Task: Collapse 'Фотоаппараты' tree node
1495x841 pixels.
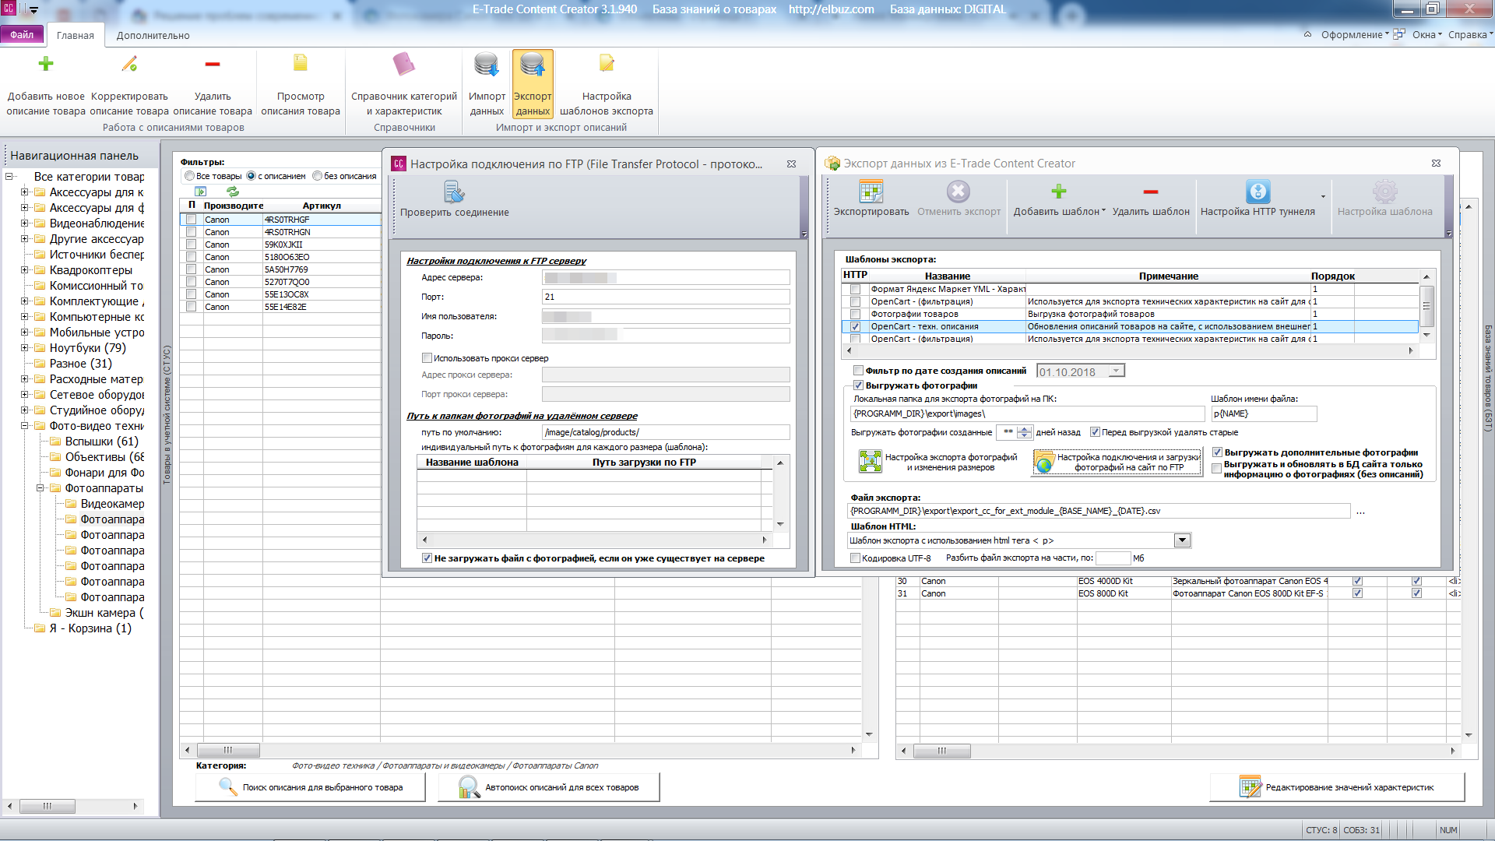Action: [x=40, y=488]
